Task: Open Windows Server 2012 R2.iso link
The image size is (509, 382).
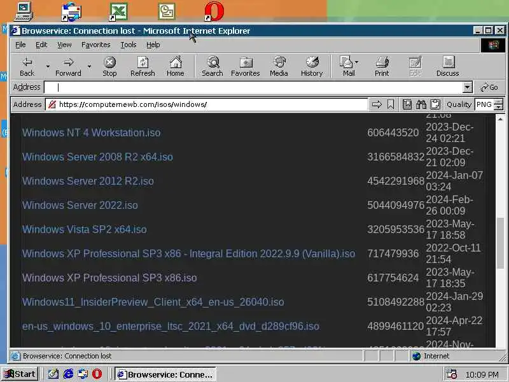Action: [x=88, y=181]
